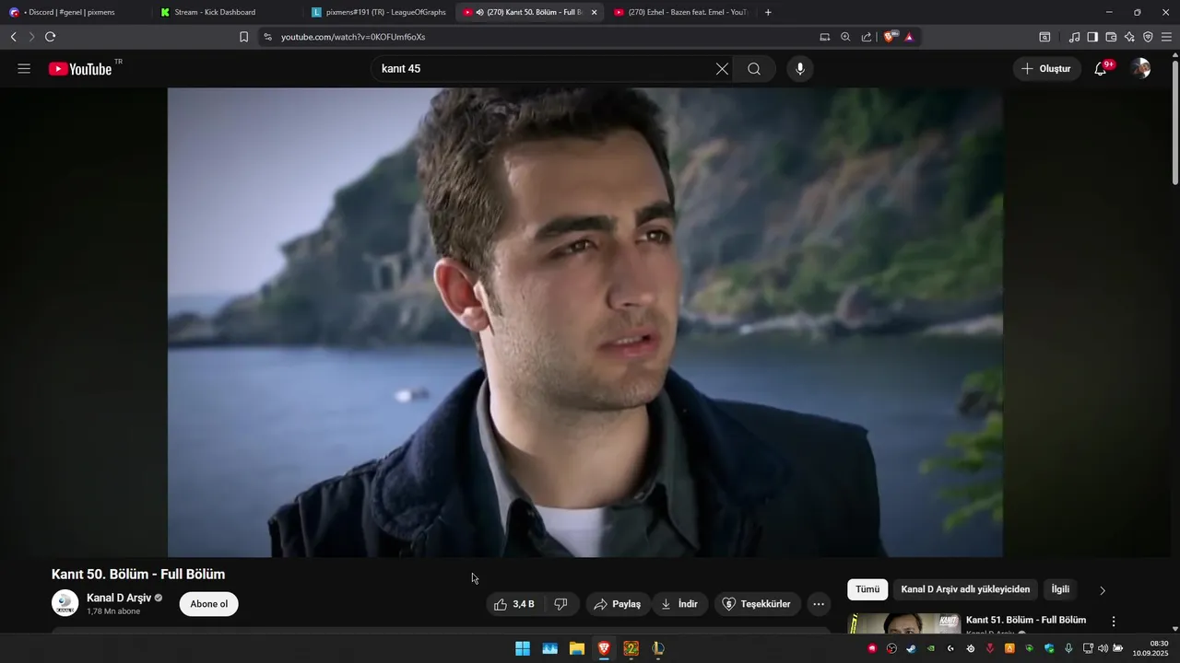Go back in browser history

(x=13, y=37)
